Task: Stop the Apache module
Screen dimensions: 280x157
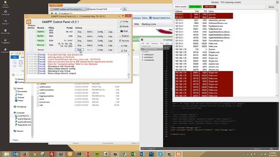Action: click(79, 32)
